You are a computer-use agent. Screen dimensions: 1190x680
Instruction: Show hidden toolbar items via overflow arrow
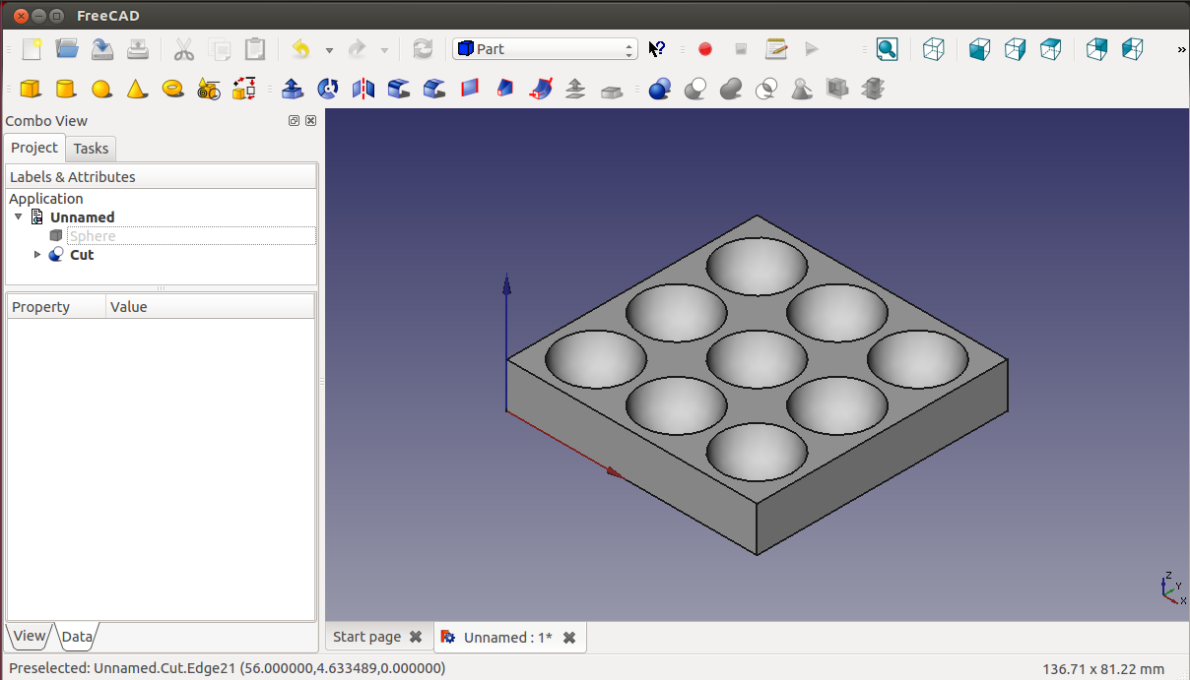point(1181,50)
